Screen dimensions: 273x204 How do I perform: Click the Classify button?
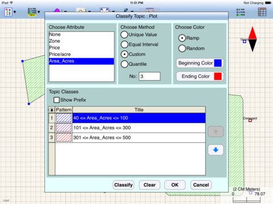123,185
